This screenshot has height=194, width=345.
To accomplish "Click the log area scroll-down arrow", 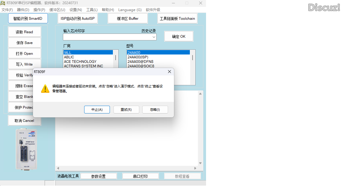I will (x=200, y=163).
